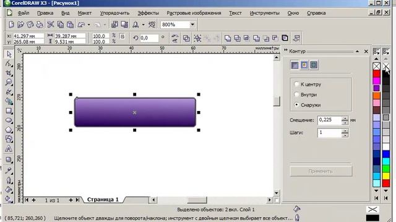Click the 'Смещение' value stepper
The image size is (396, 222).
pos(345,120)
